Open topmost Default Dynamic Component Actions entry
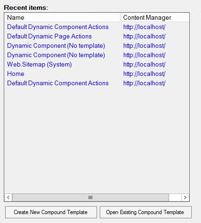This screenshot has height=223, width=201. (x=58, y=27)
